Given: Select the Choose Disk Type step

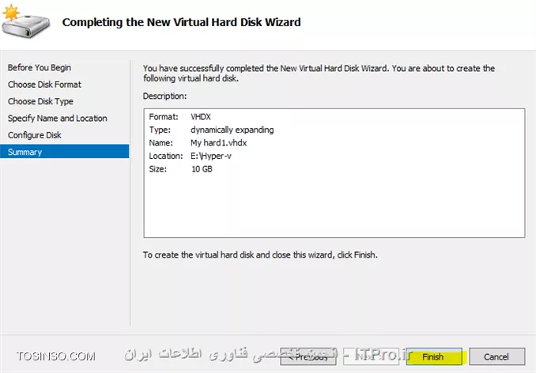Looking at the screenshot, I should click(40, 101).
